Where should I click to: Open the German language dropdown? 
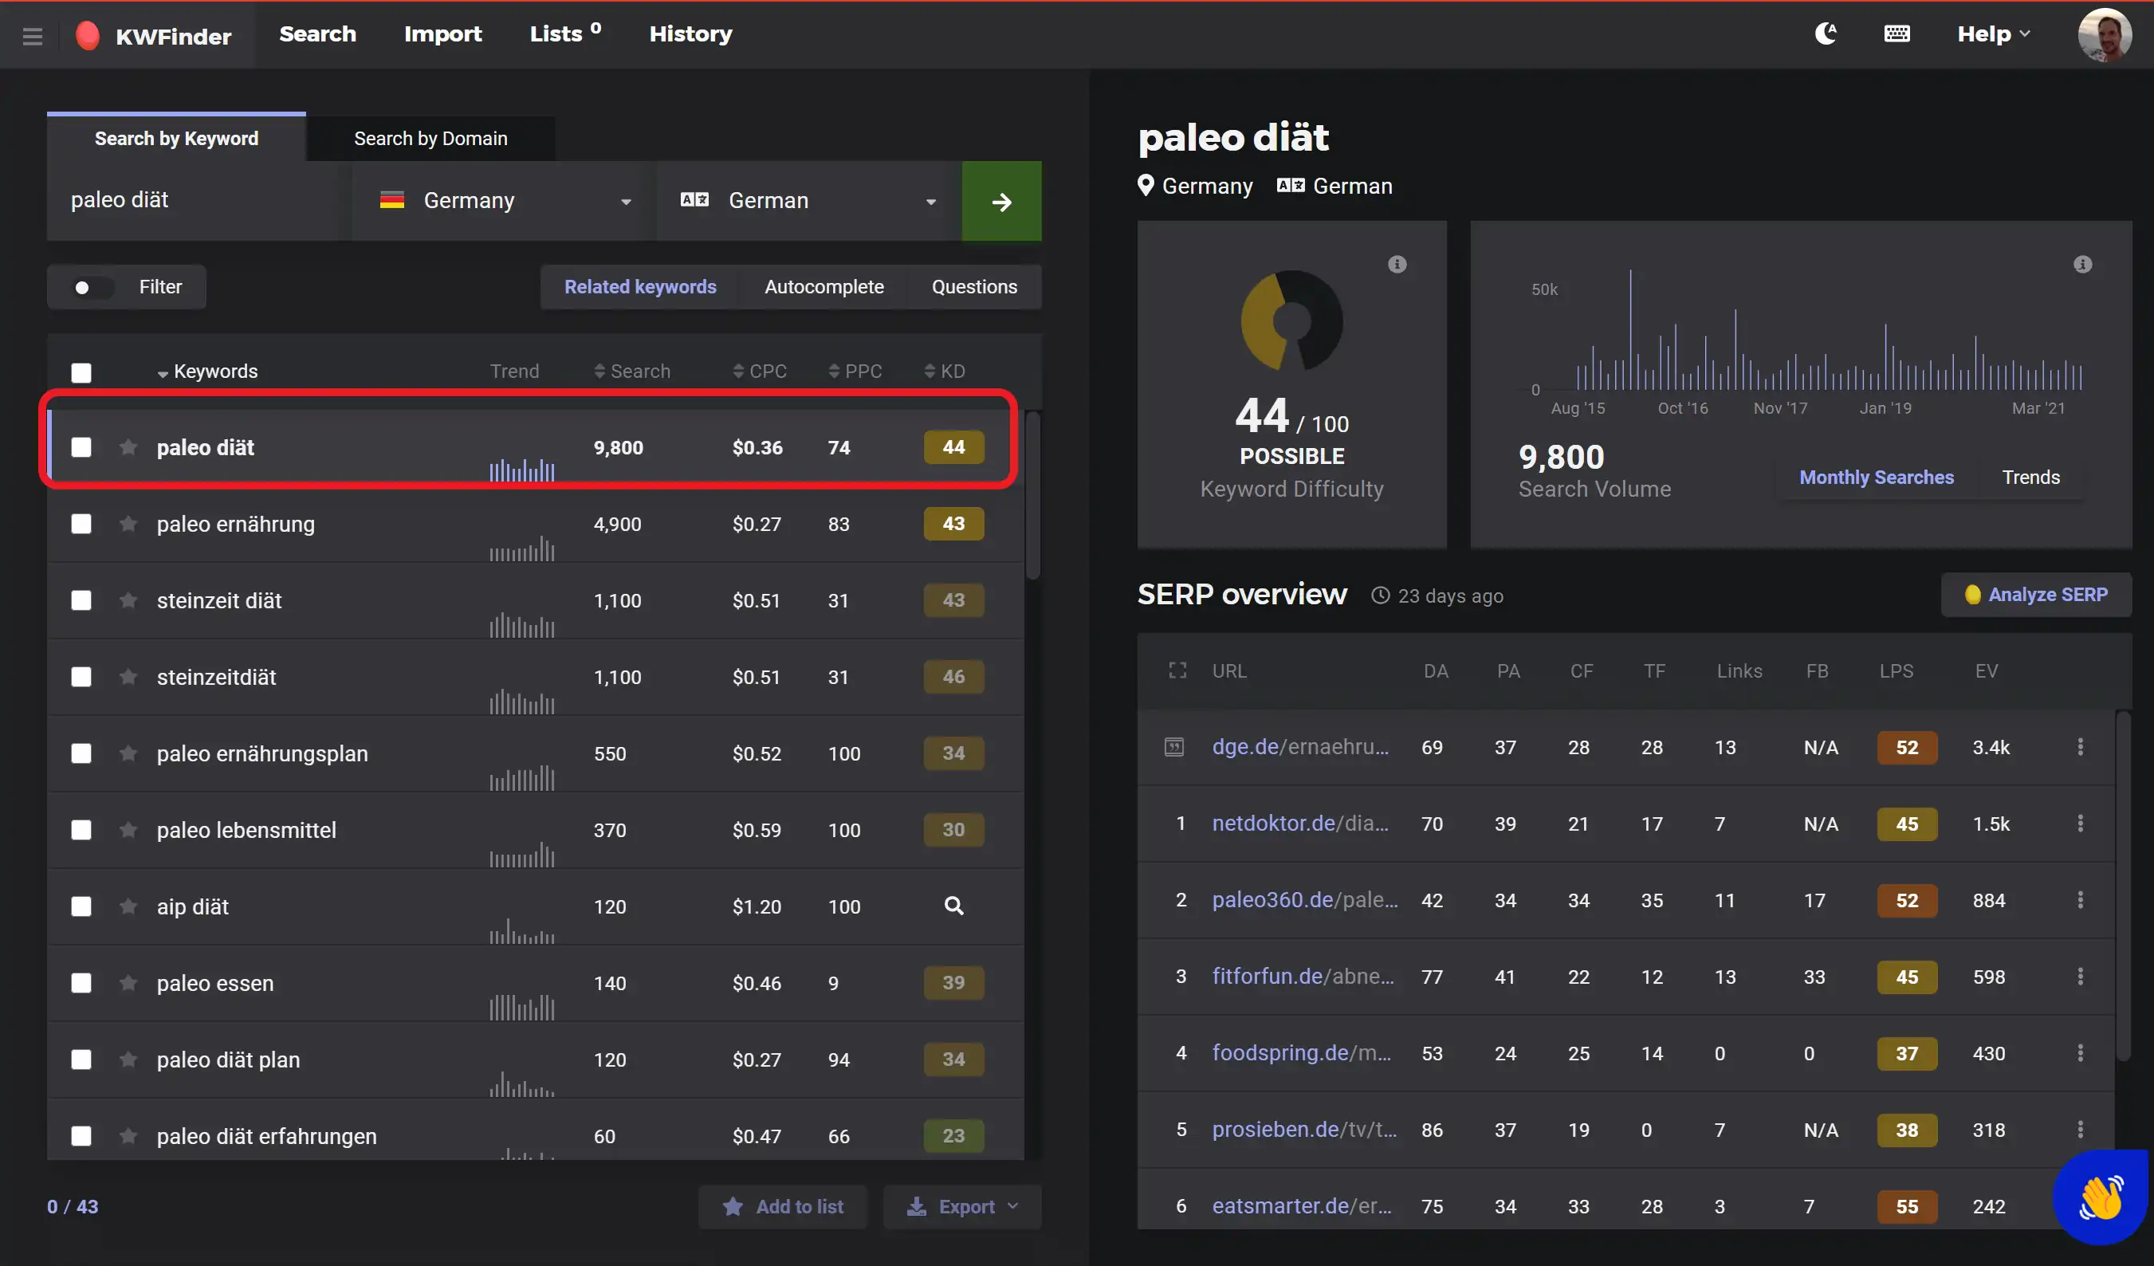point(808,201)
